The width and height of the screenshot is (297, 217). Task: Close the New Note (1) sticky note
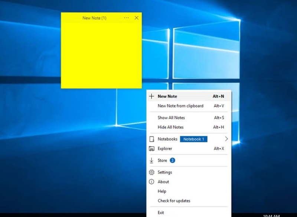pos(136,18)
